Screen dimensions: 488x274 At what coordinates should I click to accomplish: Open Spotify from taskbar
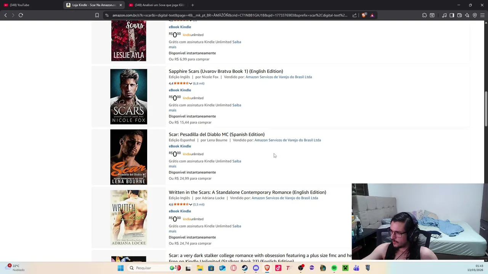point(334,268)
